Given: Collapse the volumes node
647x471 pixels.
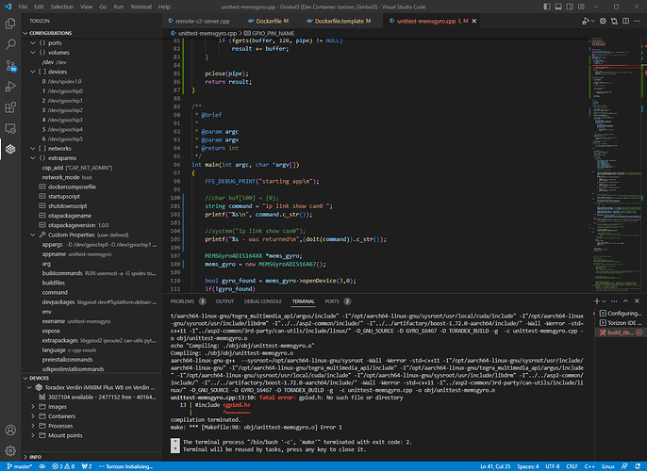Looking at the screenshot, I should 33,53.
